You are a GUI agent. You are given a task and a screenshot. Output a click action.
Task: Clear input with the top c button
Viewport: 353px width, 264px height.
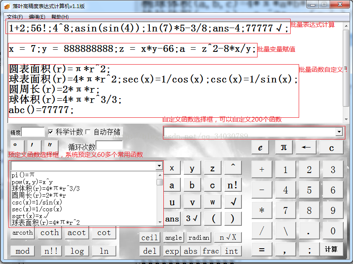coord(331,148)
